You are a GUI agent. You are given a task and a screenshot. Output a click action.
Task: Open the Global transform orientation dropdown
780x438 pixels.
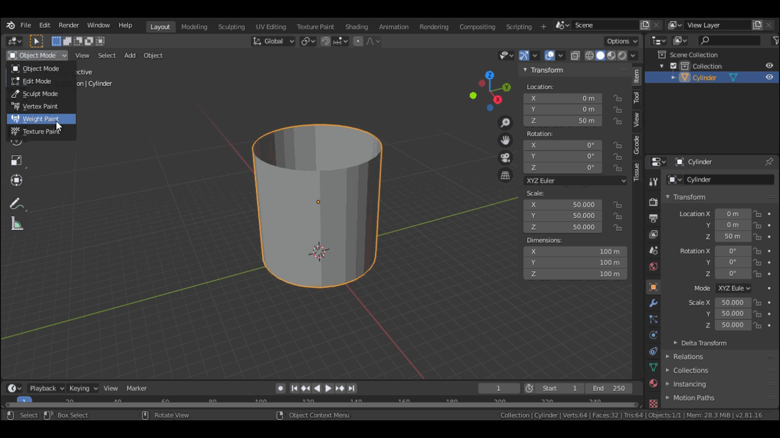tap(274, 41)
